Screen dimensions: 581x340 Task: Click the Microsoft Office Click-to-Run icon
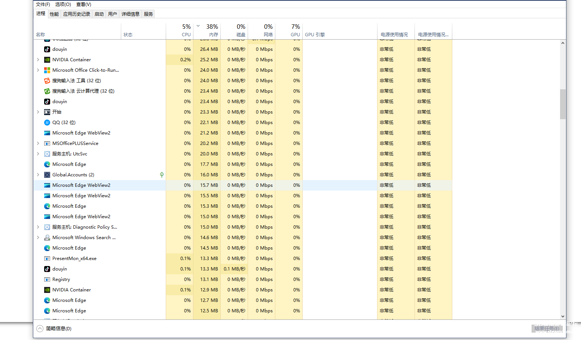[47, 70]
